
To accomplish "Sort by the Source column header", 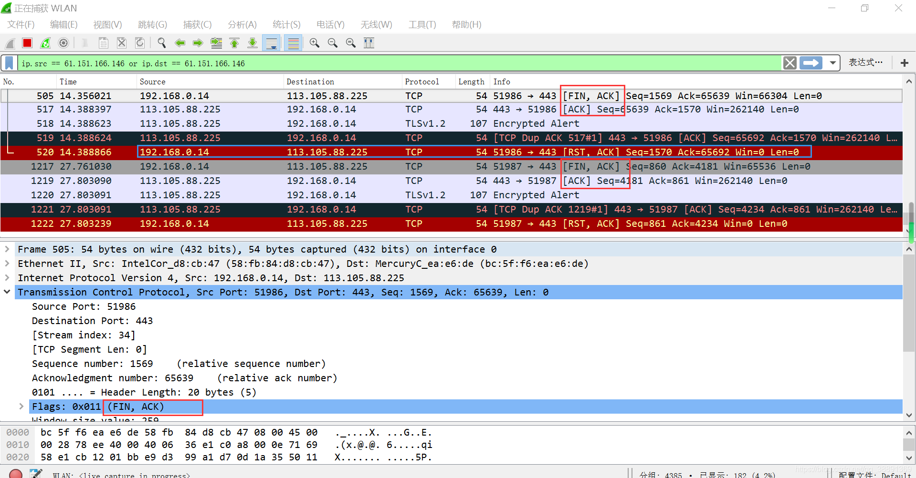I will [211, 82].
